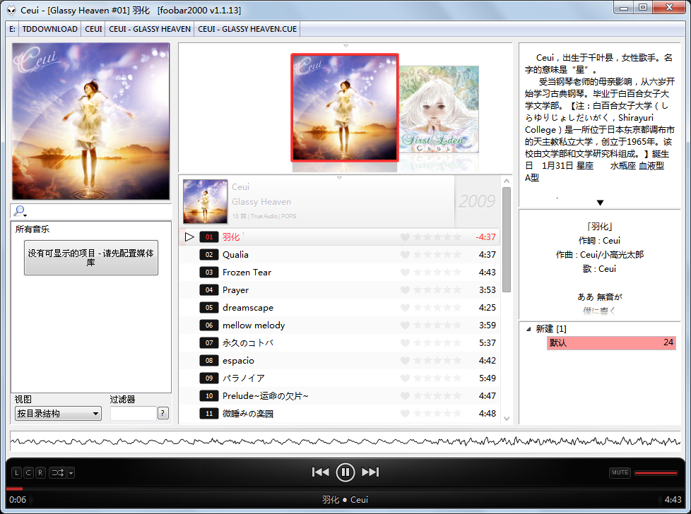Screen dimensions: 691x514
Task: Click the filter help question-mark button
Action: [163, 413]
